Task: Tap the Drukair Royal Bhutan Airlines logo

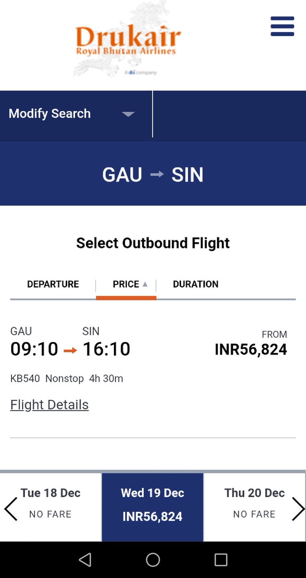Action: 128,41
